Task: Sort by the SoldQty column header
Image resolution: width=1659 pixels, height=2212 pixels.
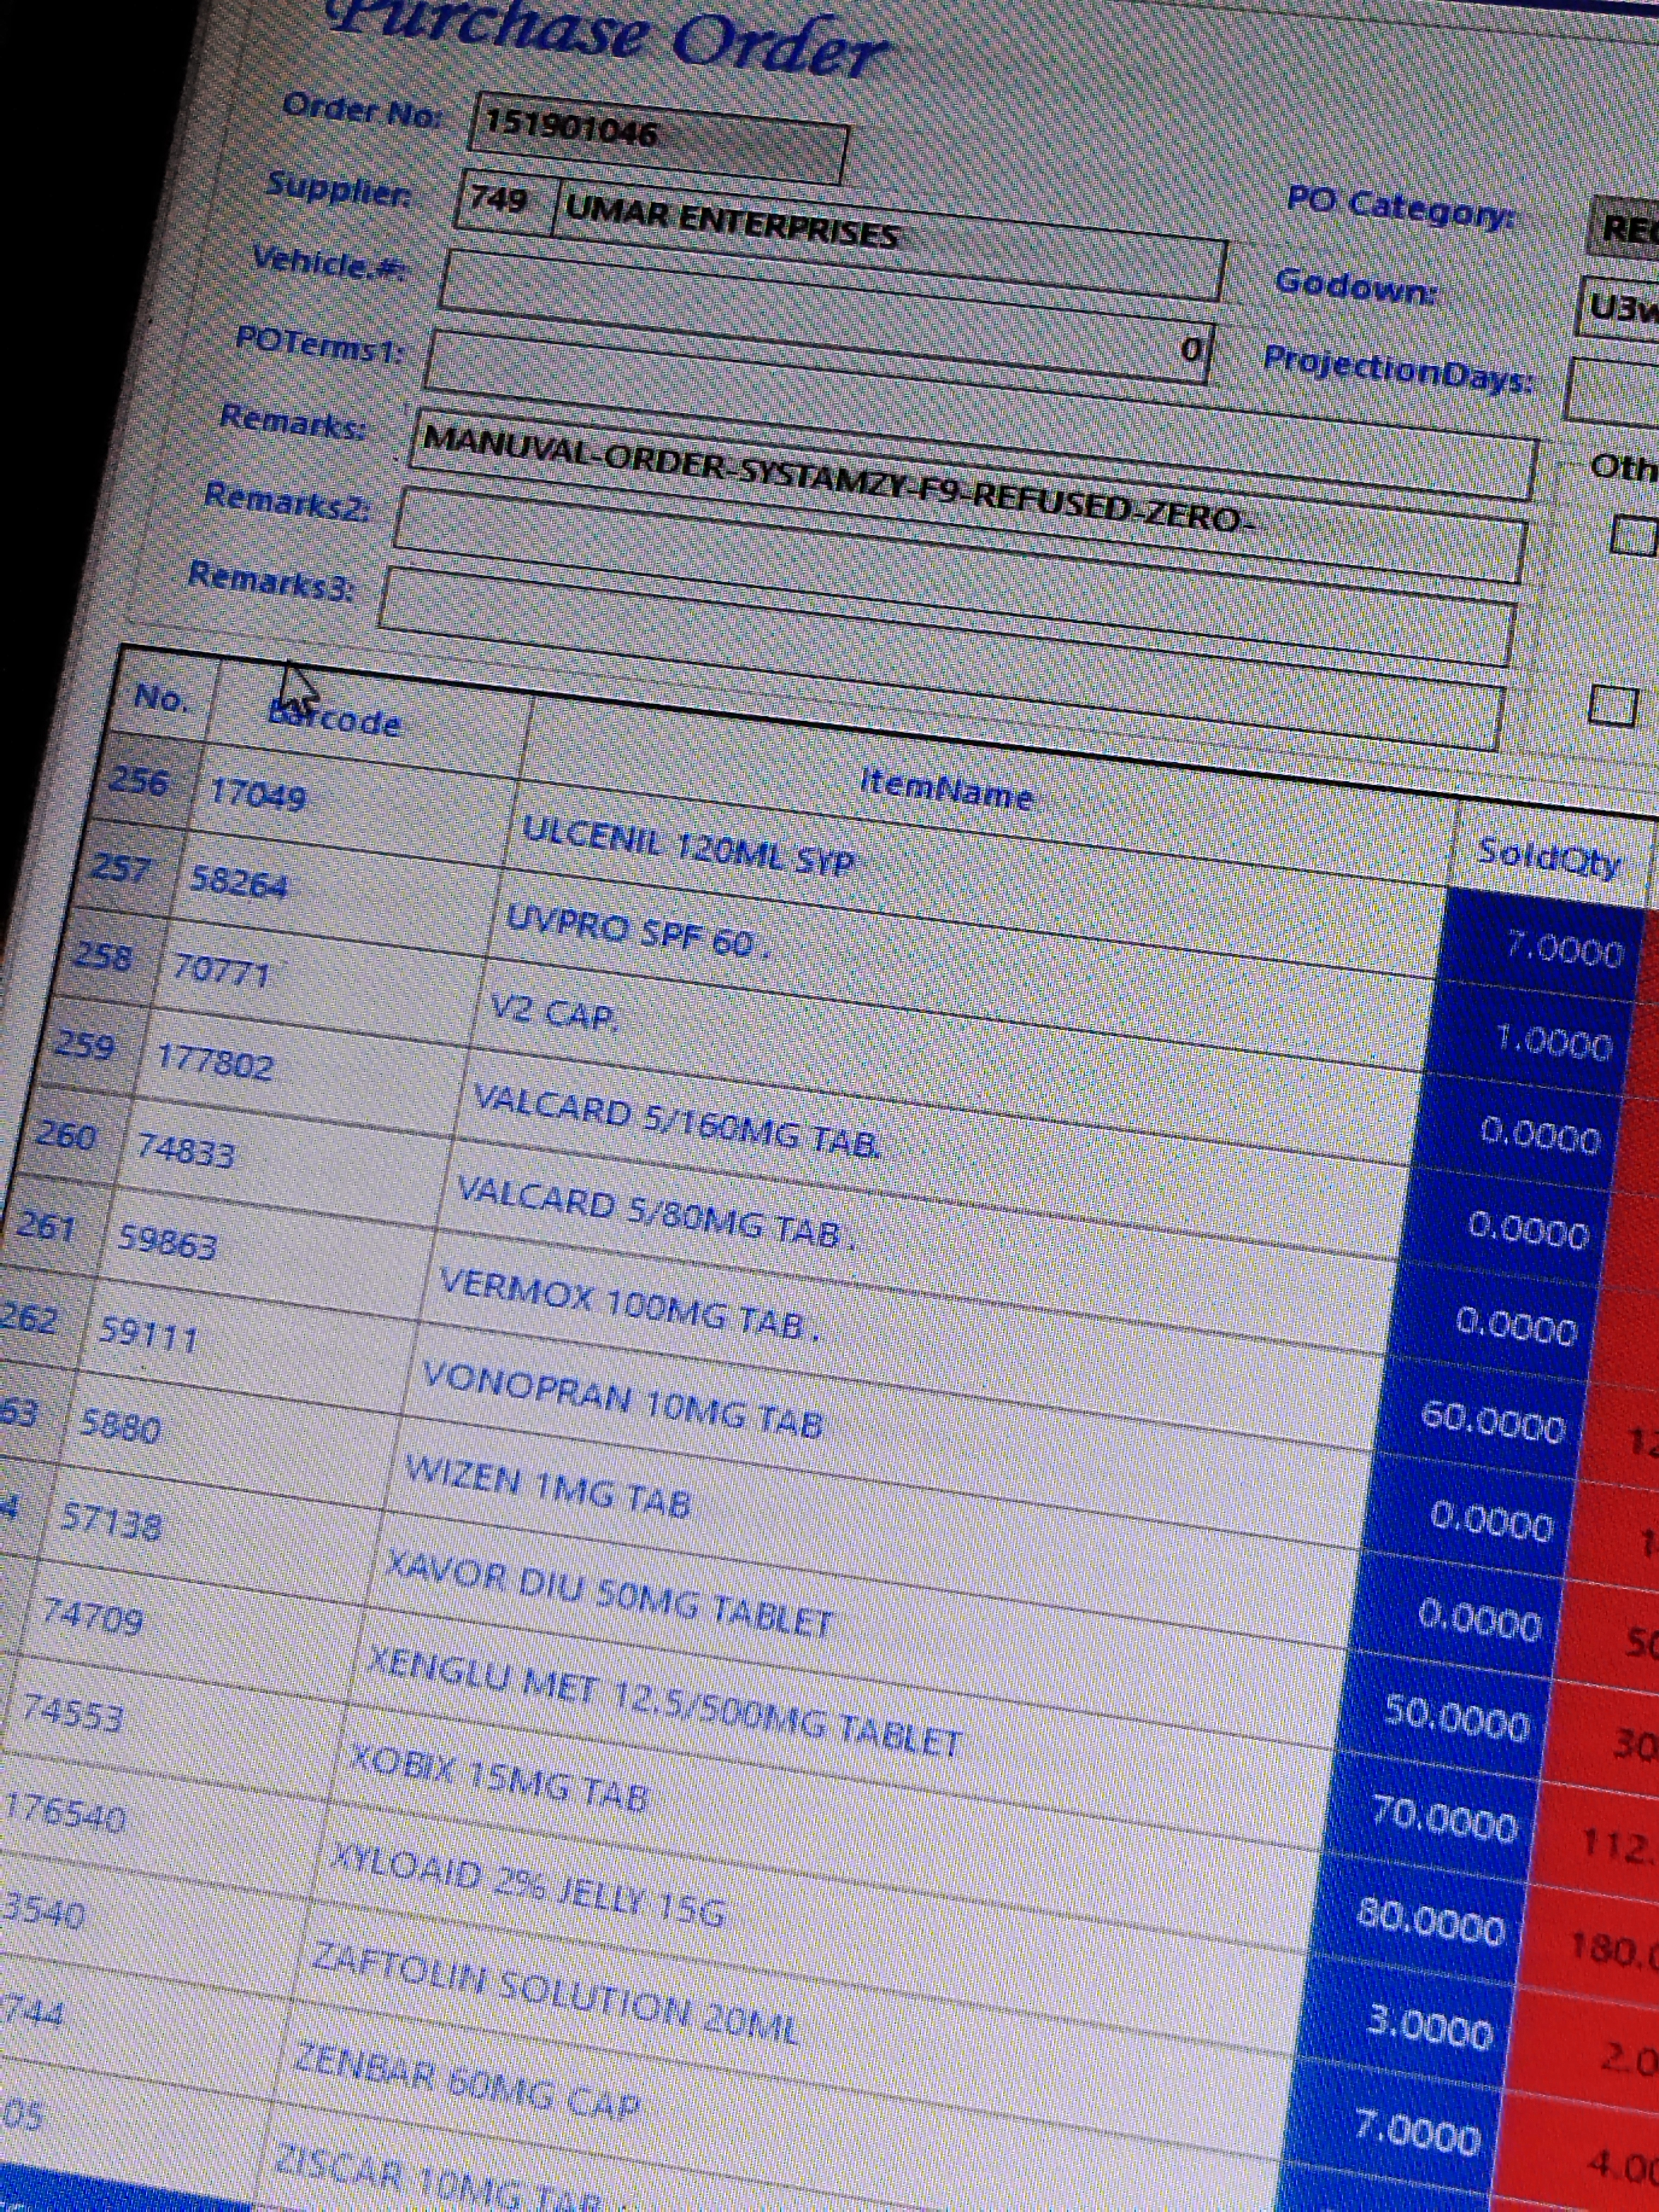Action: coord(1548,856)
